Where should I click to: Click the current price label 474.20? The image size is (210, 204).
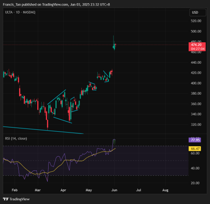pyautogui.click(x=196, y=45)
